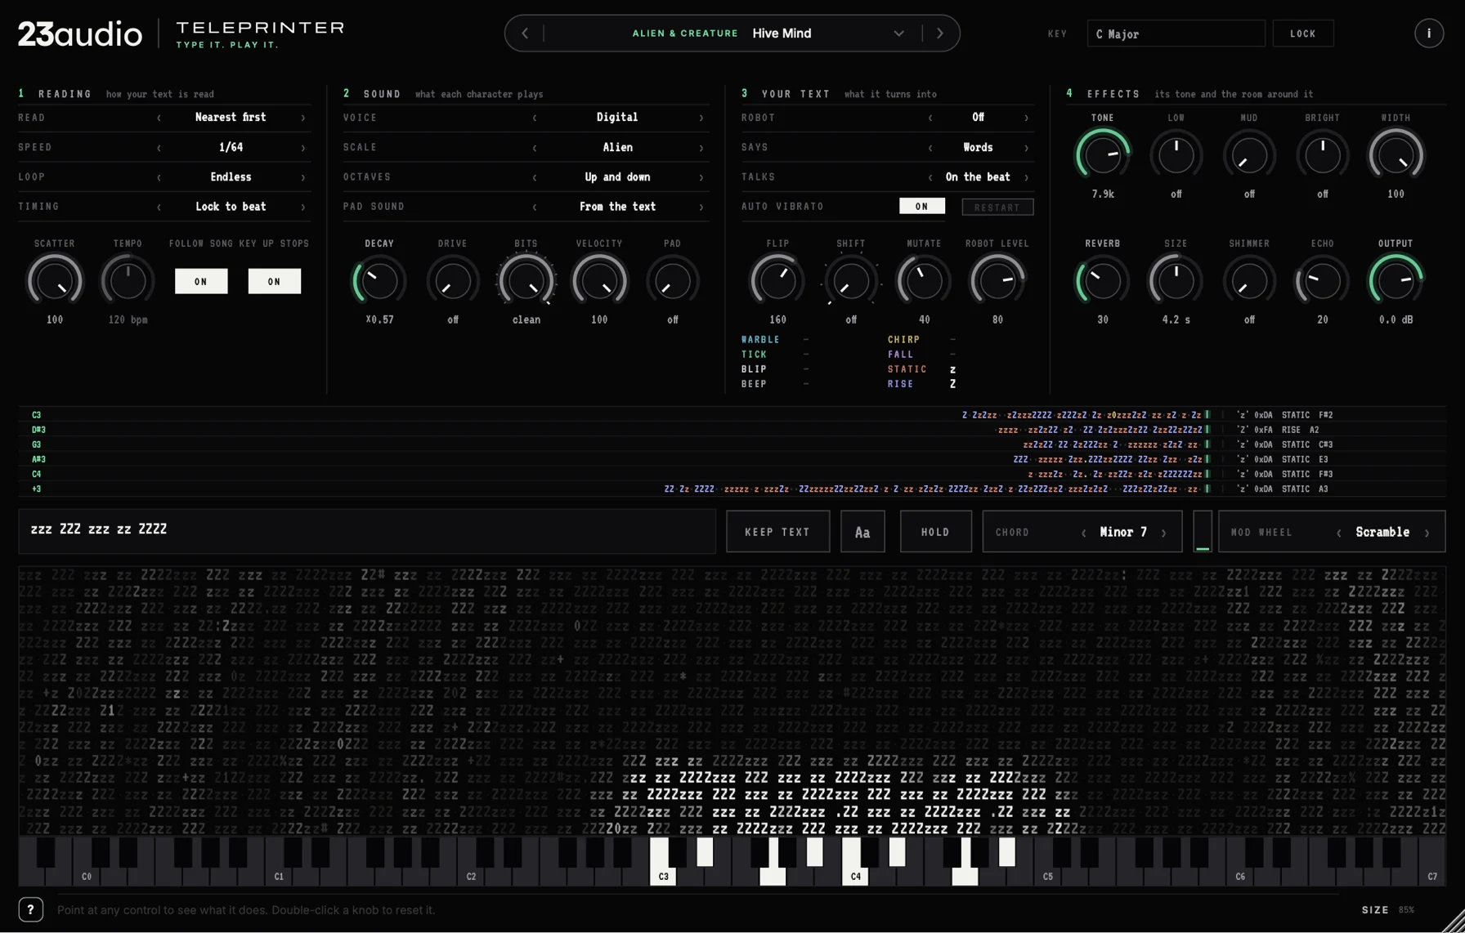Toggle FOLLOW SONG ON switch
The width and height of the screenshot is (1465, 933).
coord(201,281)
